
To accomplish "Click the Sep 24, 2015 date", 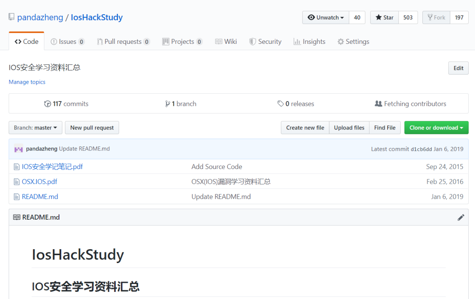I will pos(445,167).
